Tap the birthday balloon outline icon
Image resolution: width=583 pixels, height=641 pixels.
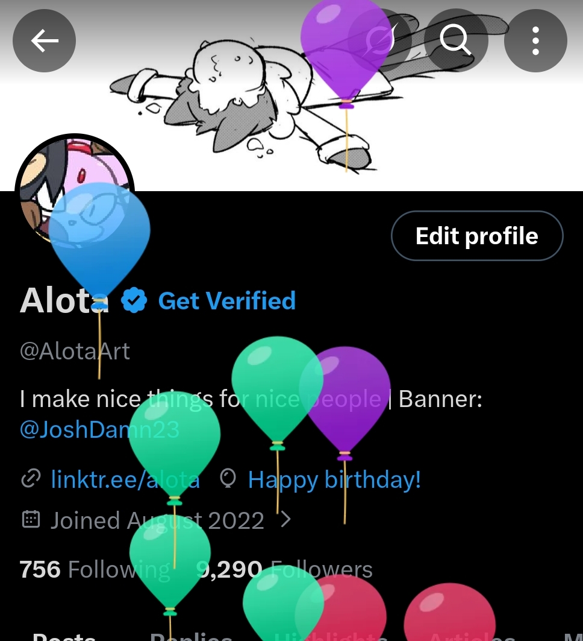(228, 479)
